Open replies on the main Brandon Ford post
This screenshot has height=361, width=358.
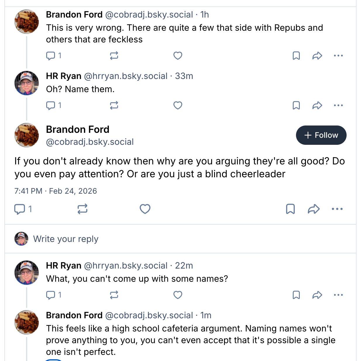(x=20, y=209)
